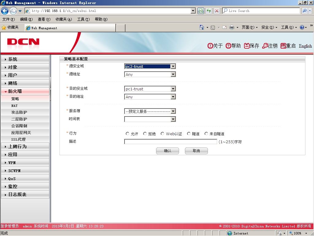Expand the 对象 sidebar section
314x236 pixels.
[x=25, y=67]
